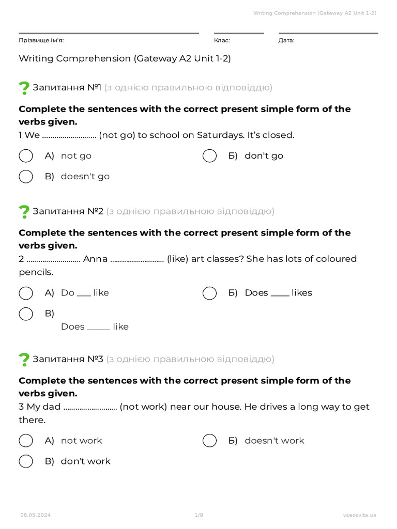Screen dimensions: 397x529
Task: Click the green question mark for Запитання №2
Action: coord(24,212)
